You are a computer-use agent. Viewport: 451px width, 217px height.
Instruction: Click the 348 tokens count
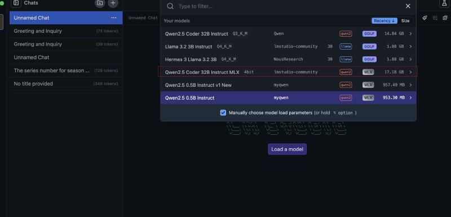[x=105, y=83]
